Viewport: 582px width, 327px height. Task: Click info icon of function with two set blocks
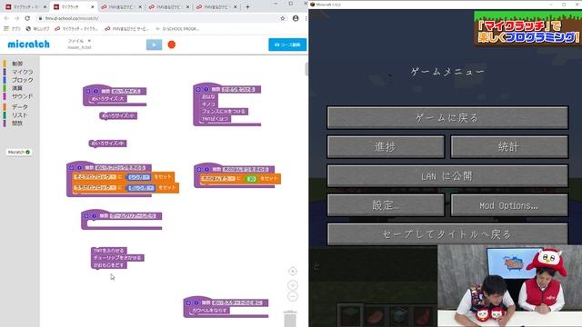pyautogui.click(x=79, y=167)
